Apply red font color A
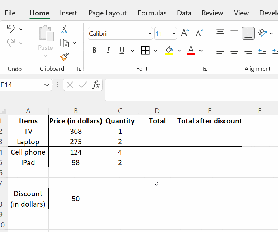 (191, 51)
